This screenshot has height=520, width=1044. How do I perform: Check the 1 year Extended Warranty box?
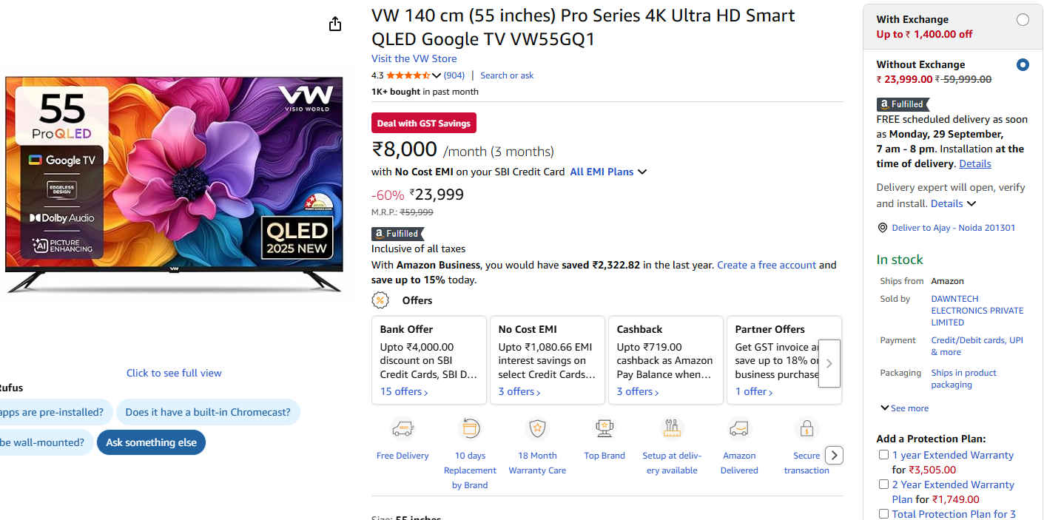(x=883, y=455)
